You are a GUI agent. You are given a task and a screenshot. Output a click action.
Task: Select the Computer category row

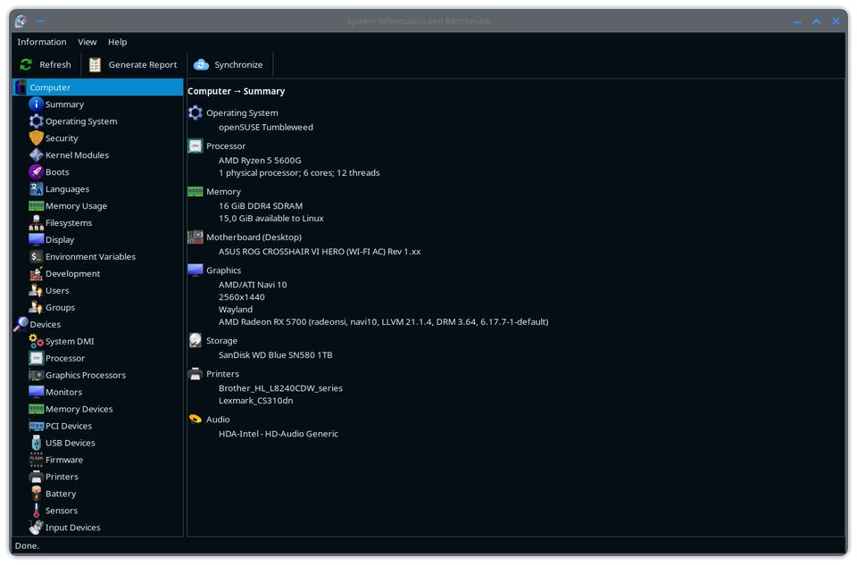pos(98,87)
